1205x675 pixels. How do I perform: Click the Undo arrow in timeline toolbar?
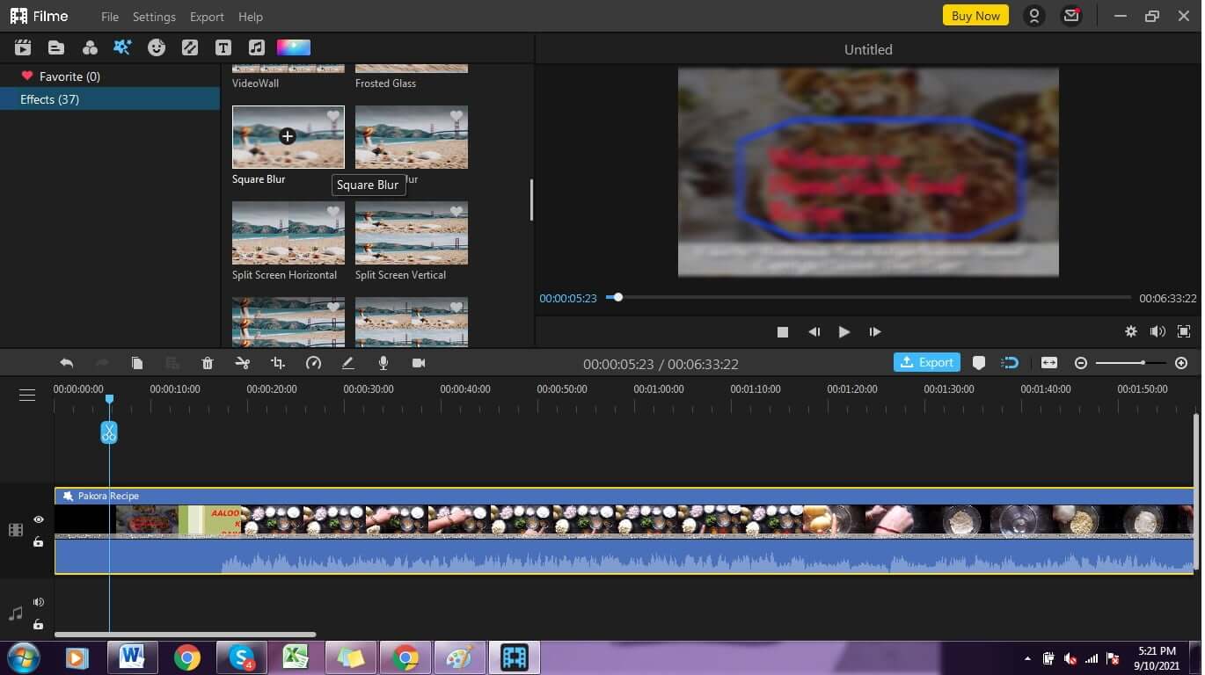pos(67,363)
